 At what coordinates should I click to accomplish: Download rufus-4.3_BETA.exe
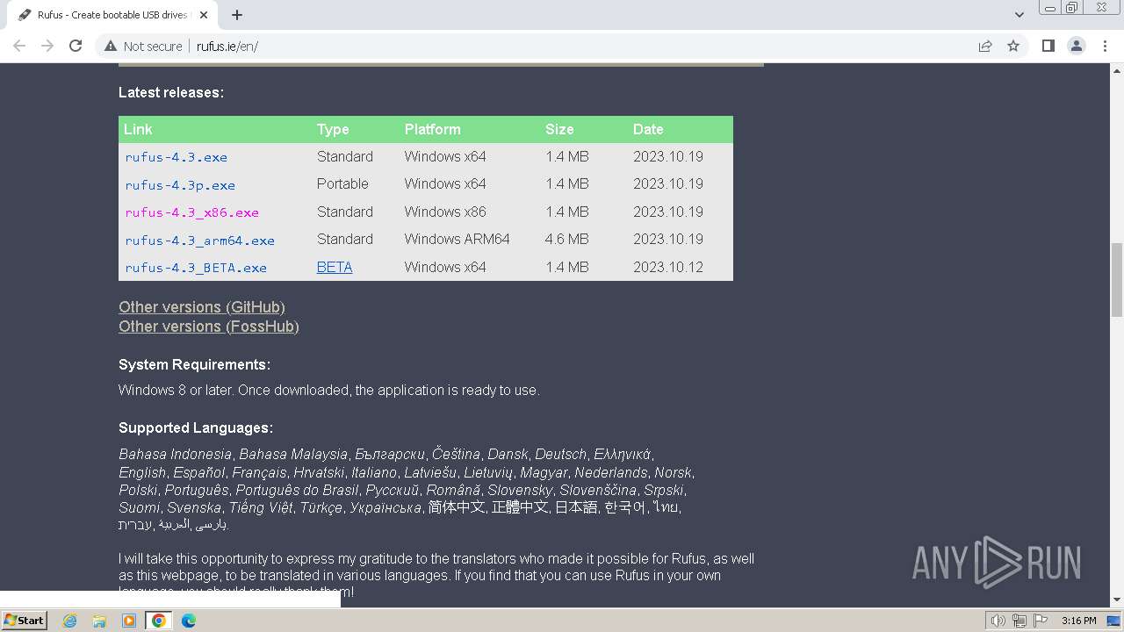click(196, 268)
